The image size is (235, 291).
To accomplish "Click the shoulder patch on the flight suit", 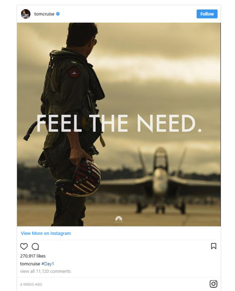I will 75,73.
